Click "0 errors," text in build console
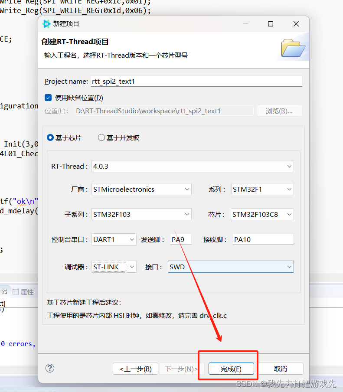 [x=18, y=344]
